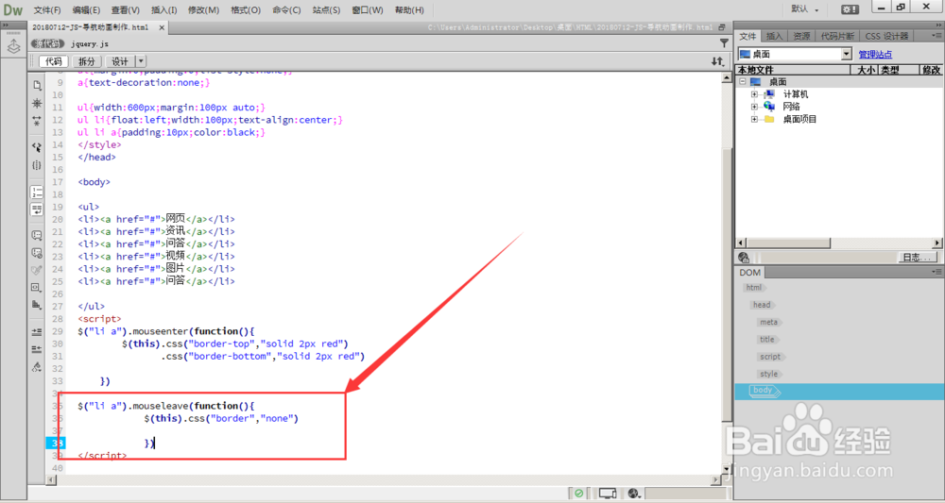Image resolution: width=945 pixels, height=503 pixels.
Task: Toggle the Word Wrap icon
Action: tap(37, 210)
